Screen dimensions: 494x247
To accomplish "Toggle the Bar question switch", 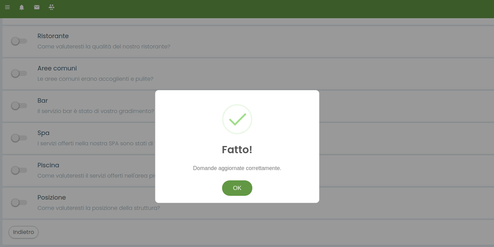I will click(x=19, y=106).
